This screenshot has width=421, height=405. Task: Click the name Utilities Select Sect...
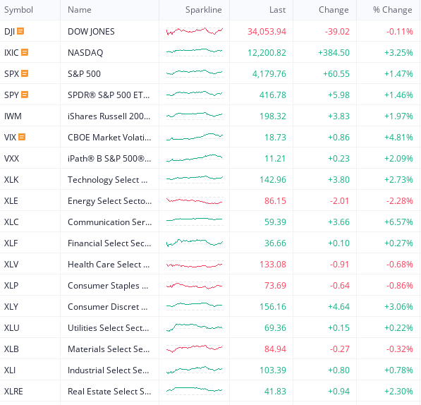[x=108, y=328]
